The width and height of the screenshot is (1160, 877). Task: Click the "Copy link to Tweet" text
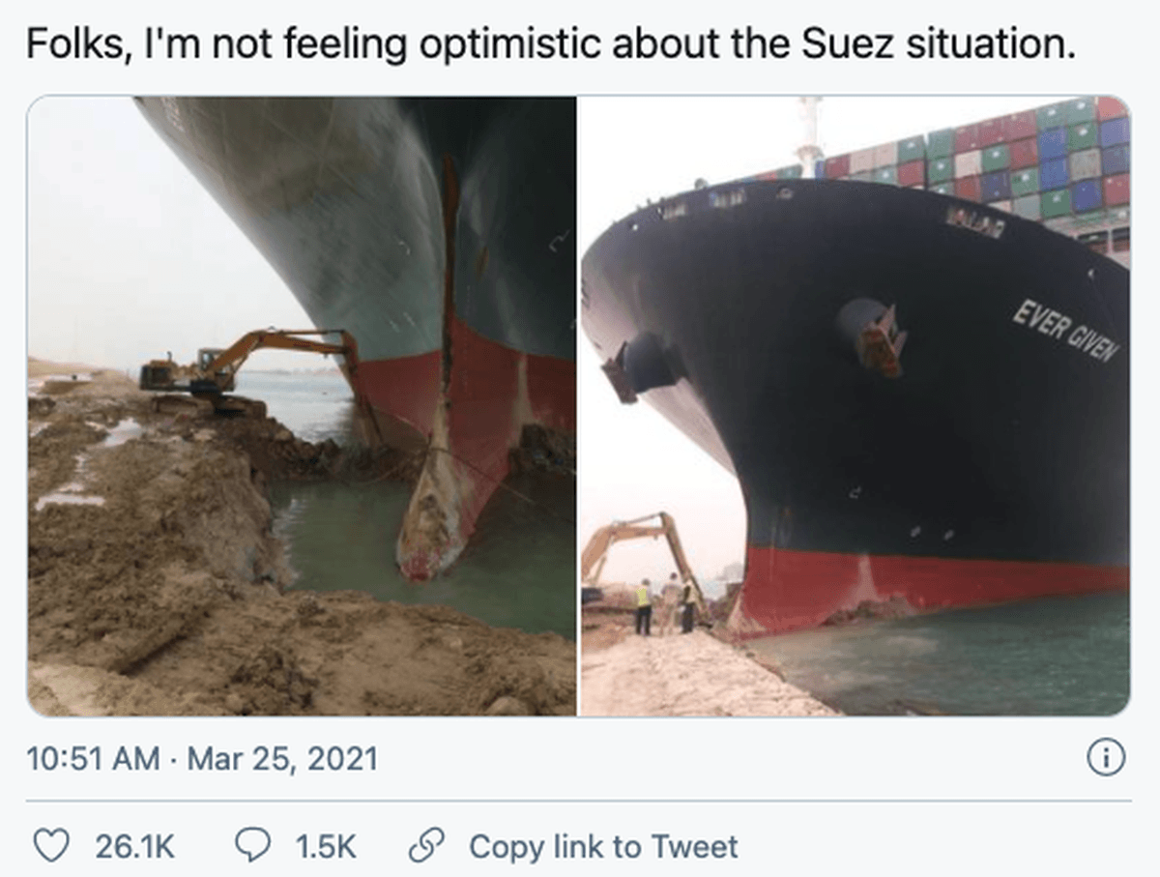[x=603, y=847]
